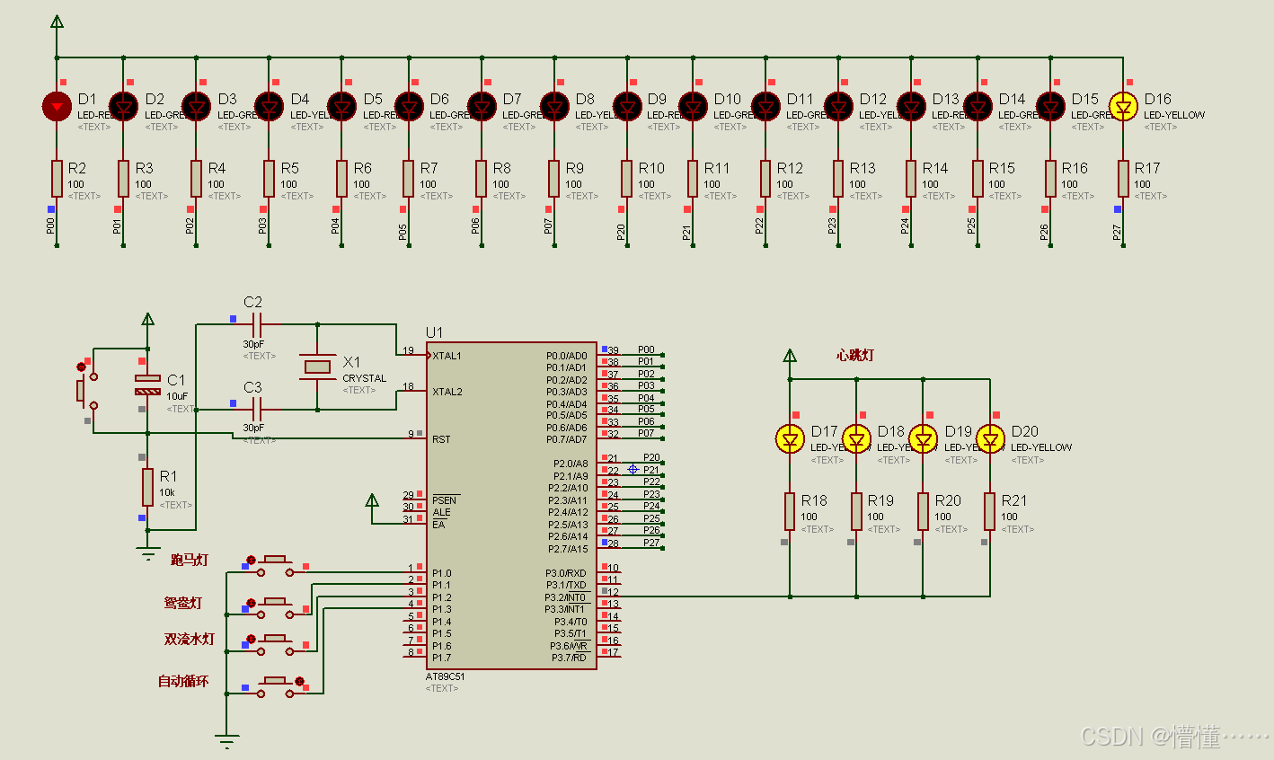The height and width of the screenshot is (760, 1274).
Task: Click LED D9 symbol
Action: 627,107
